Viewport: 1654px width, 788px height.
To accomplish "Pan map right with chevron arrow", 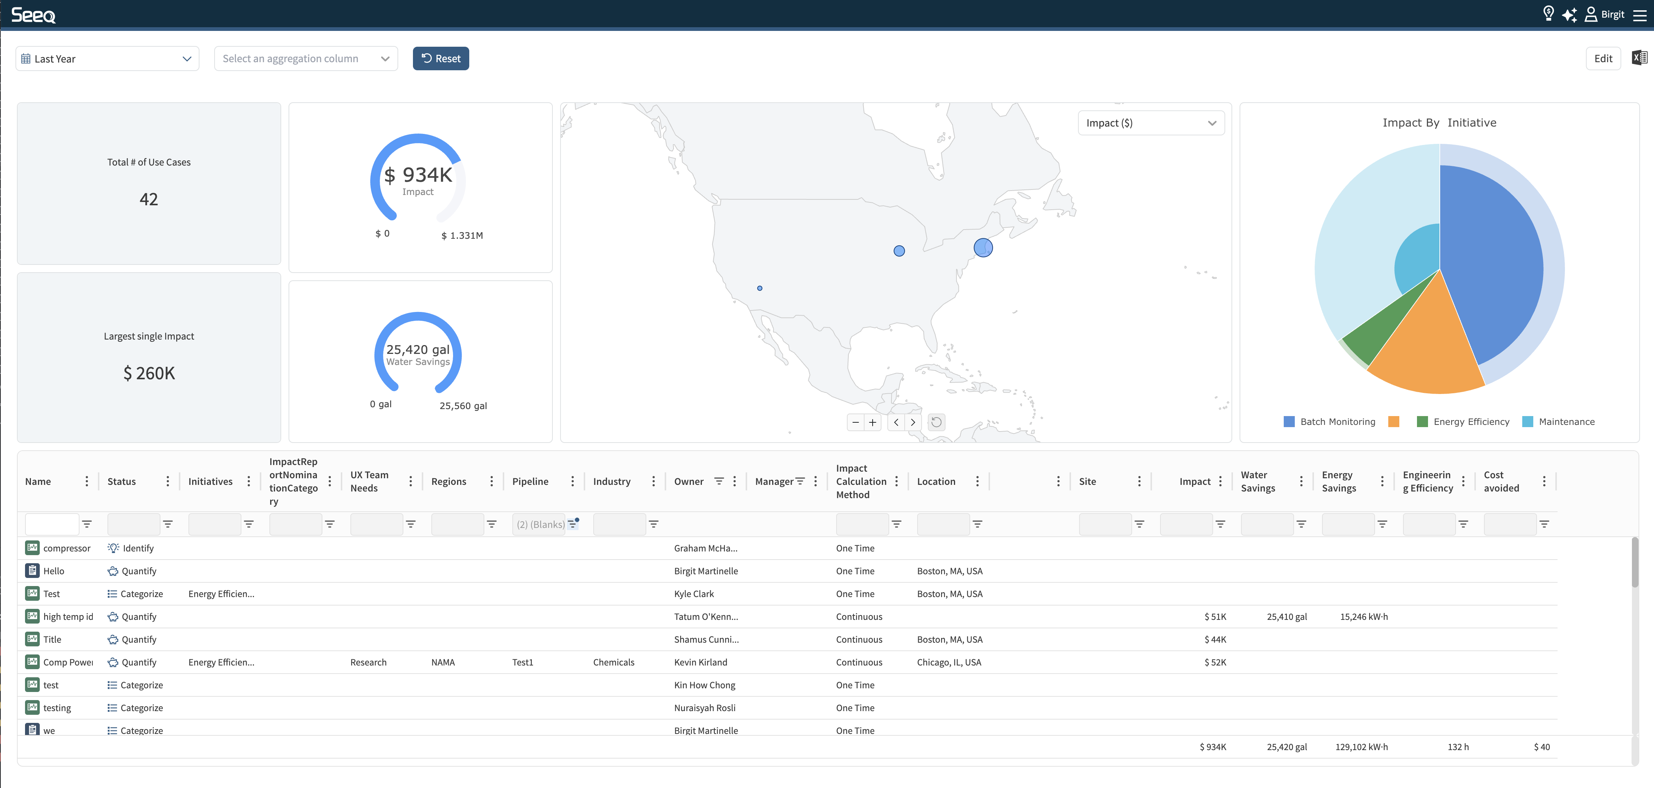I will click(x=912, y=422).
